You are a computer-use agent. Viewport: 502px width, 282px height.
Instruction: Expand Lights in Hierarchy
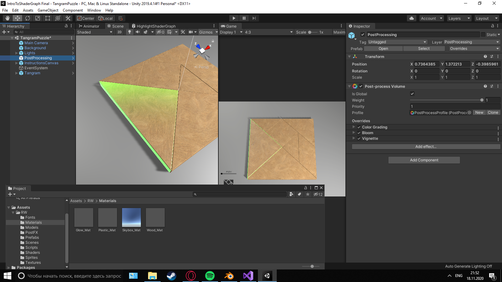[x=17, y=53]
